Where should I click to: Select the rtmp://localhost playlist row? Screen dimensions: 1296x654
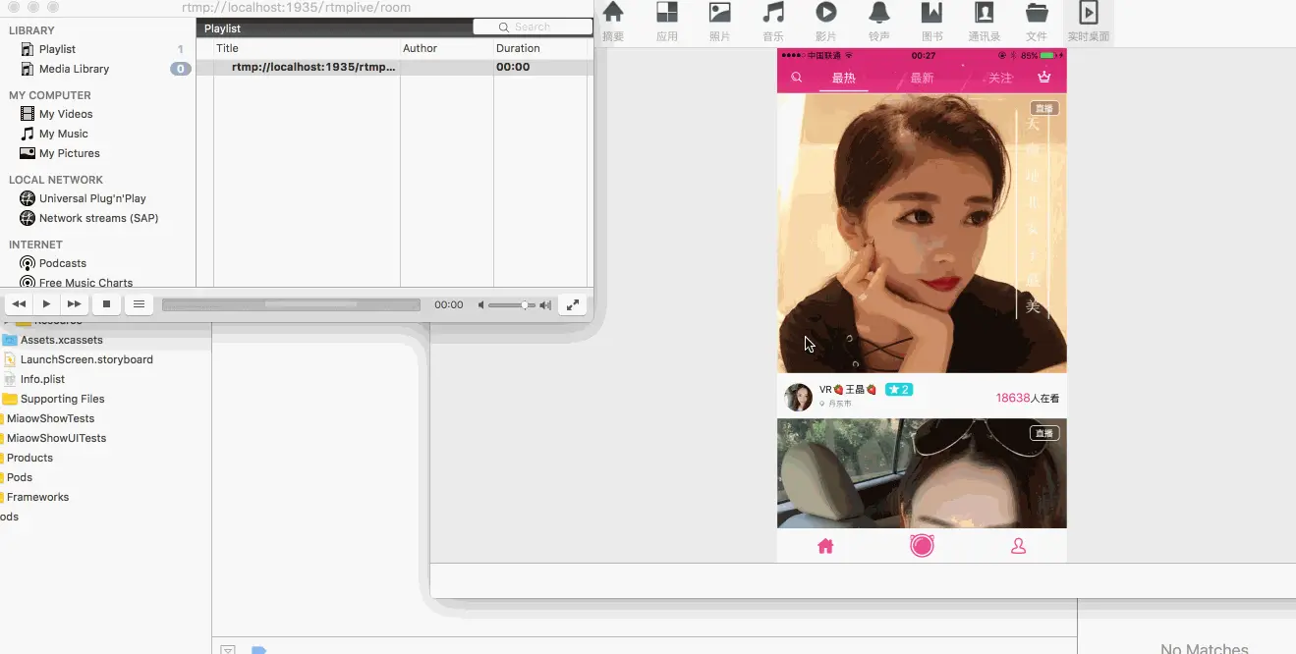394,67
